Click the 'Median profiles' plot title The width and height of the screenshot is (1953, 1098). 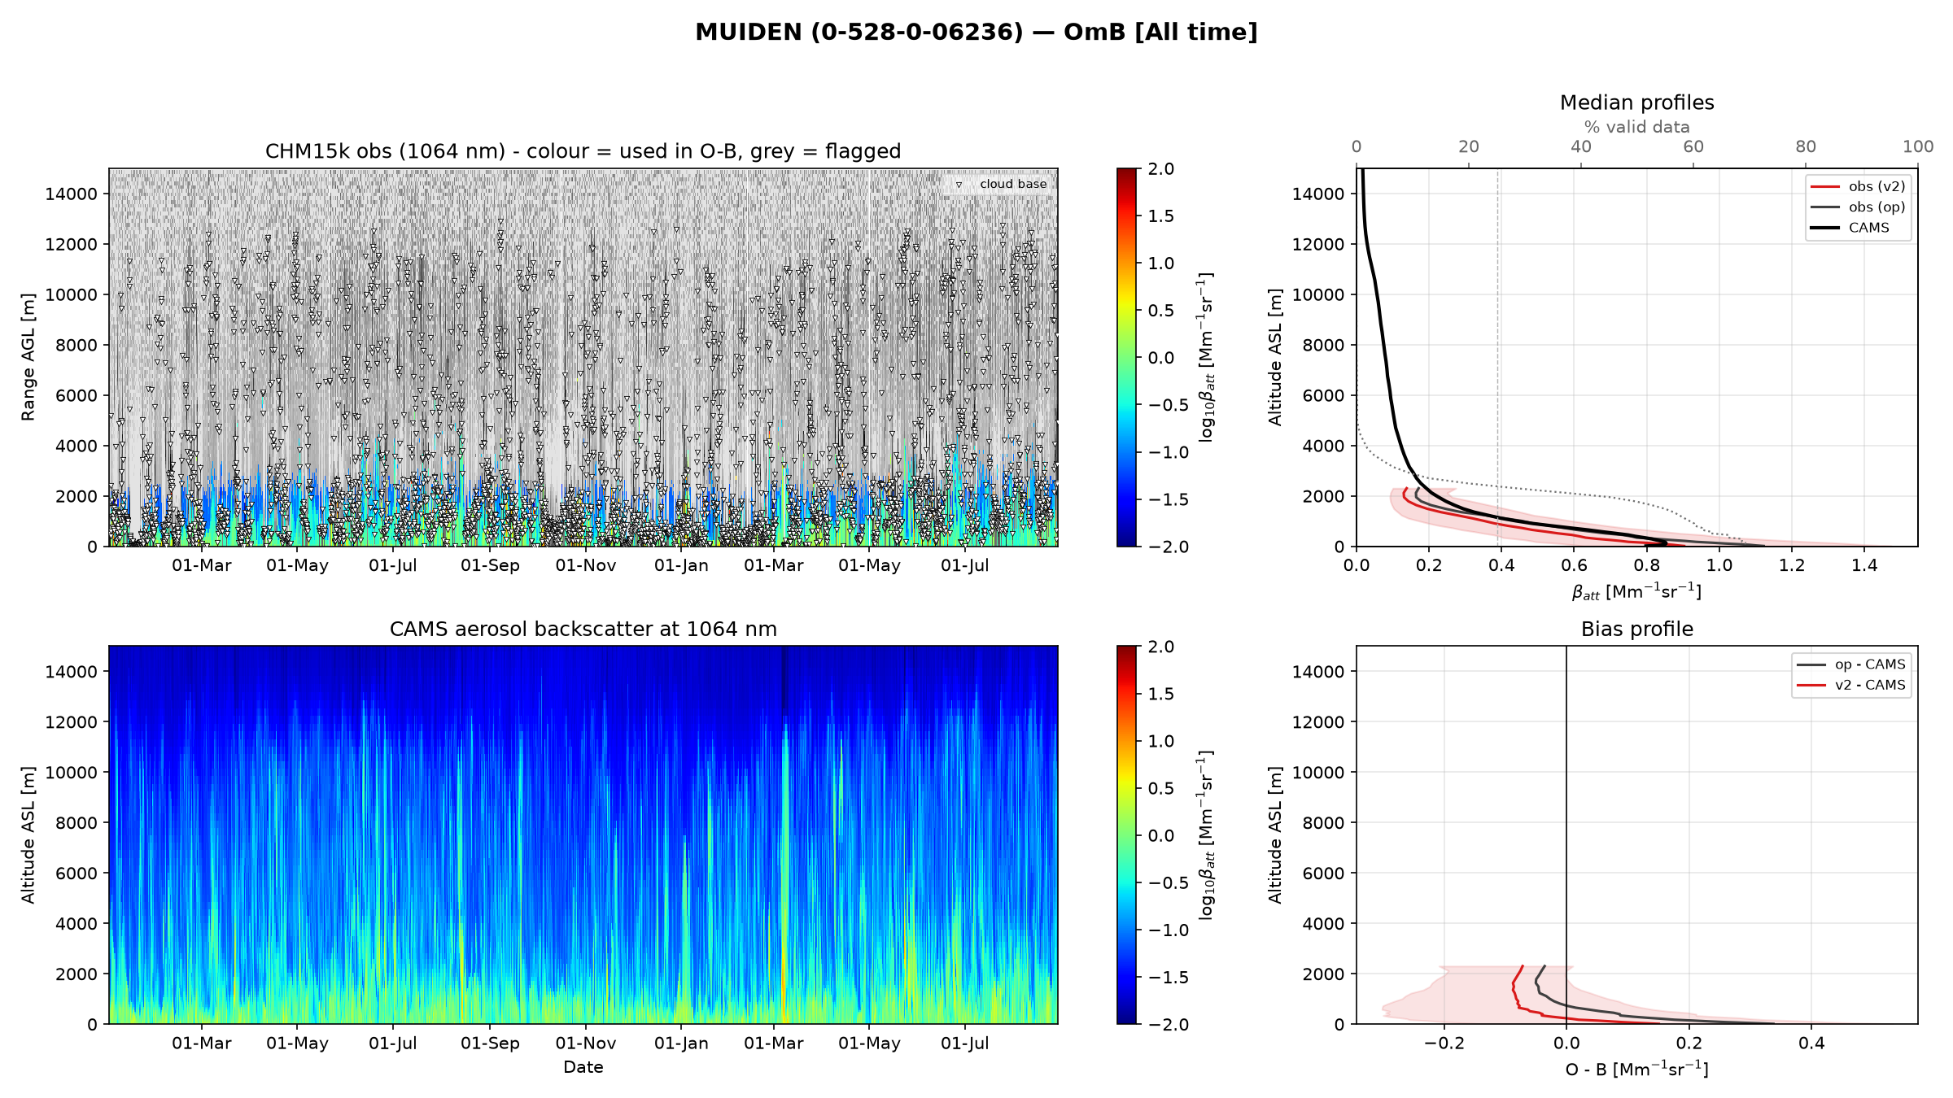[x=1636, y=102]
